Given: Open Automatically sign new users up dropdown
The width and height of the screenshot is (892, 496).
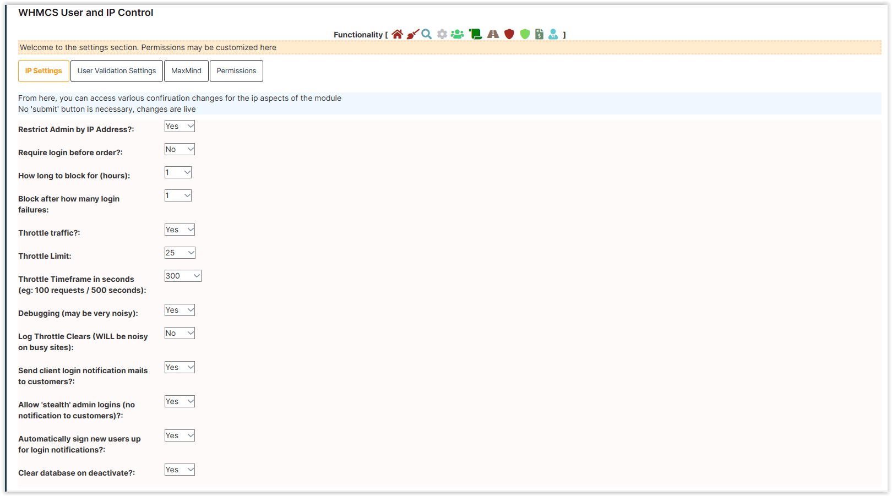Looking at the screenshot, I should click(x=180, y=435).
